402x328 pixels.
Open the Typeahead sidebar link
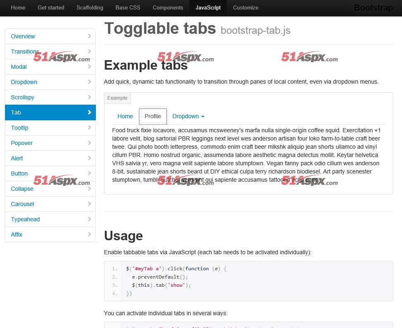point(50,219)
